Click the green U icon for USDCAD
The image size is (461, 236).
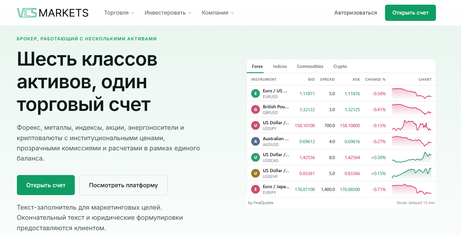click(256, 157)
